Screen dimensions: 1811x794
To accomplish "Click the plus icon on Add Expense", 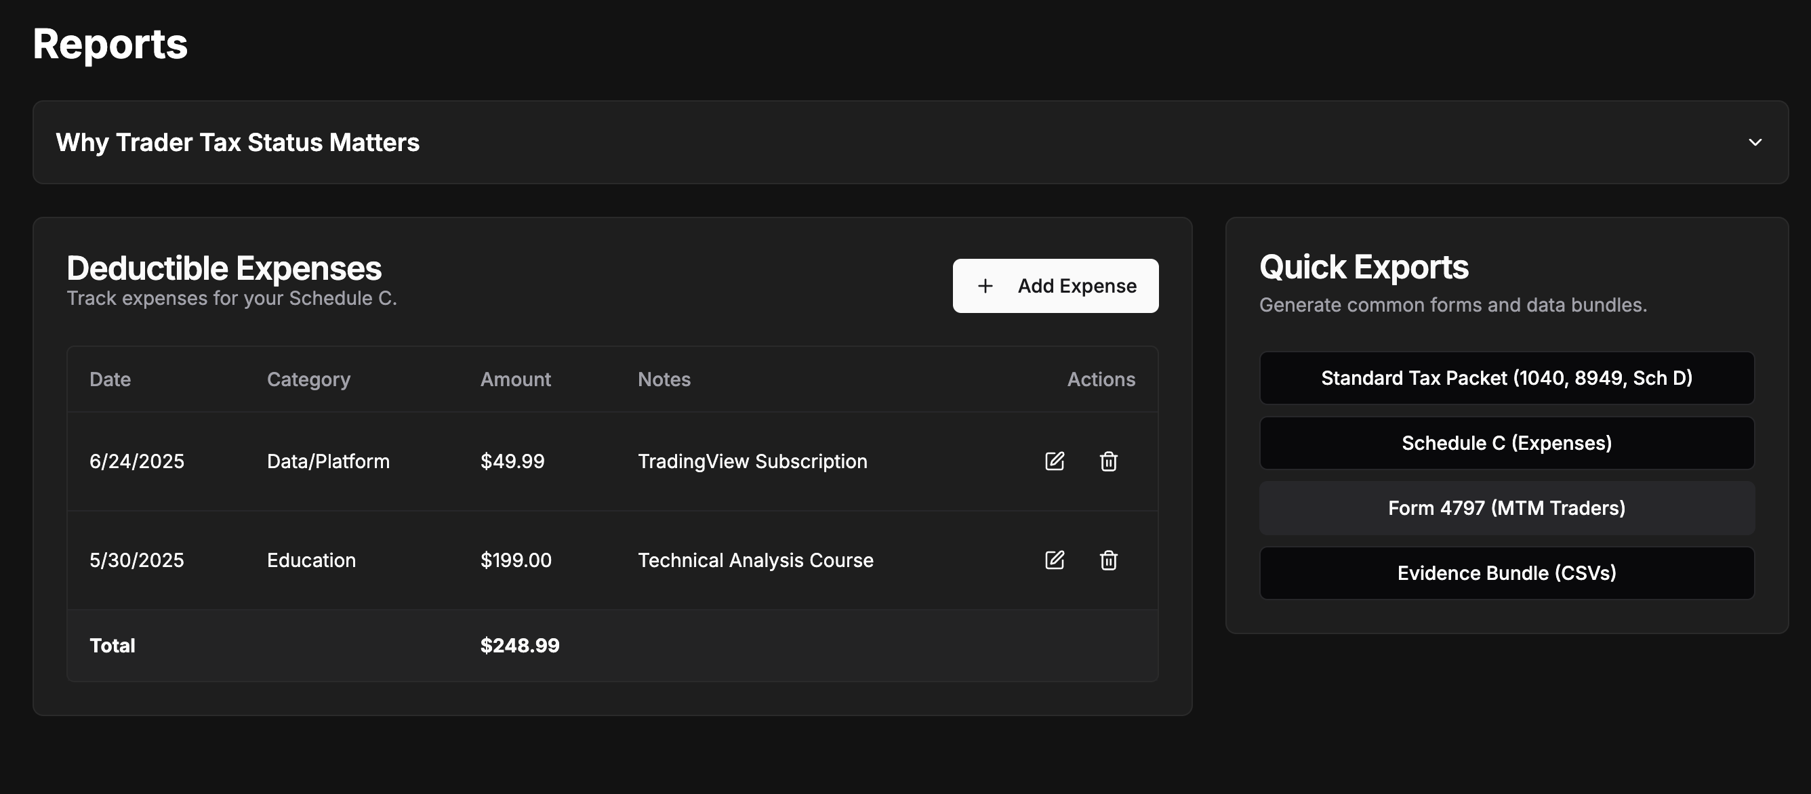I will 985,286.
